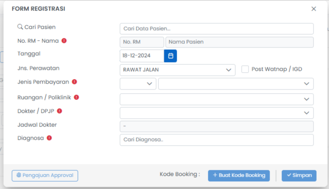The image size is (329, 189).
Task: Open the wide Jenis Pembayaran dropdown
Action: [236, 84]
